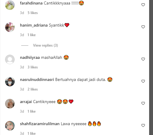The width and height of the screenshot is (153, 135).
Task: Like nasrulnuddinnasri's comment using heart icon
Action: click(143, 81)
